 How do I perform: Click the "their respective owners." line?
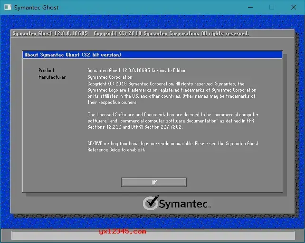pyautogui.click(x=113, y=102)
